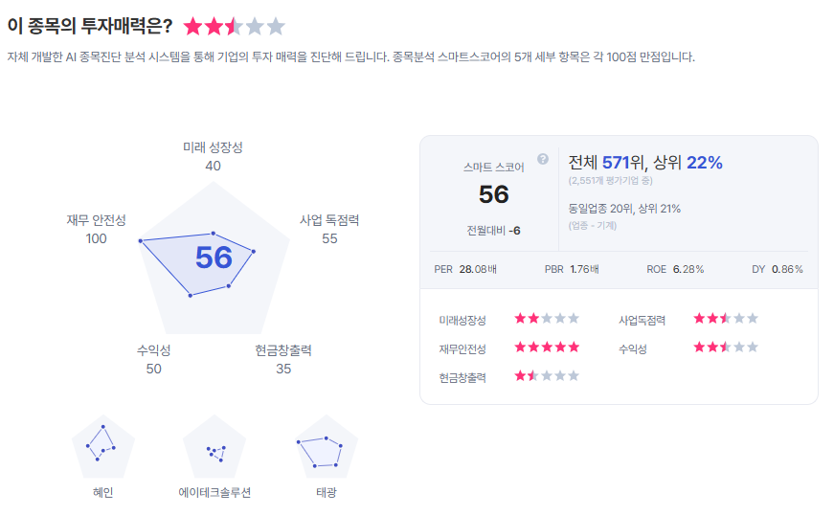Image resolution: width=834 pixels, height=516 pixels.
Task: Select the 재무 안전성 axis label on chart
Action: 96,220
